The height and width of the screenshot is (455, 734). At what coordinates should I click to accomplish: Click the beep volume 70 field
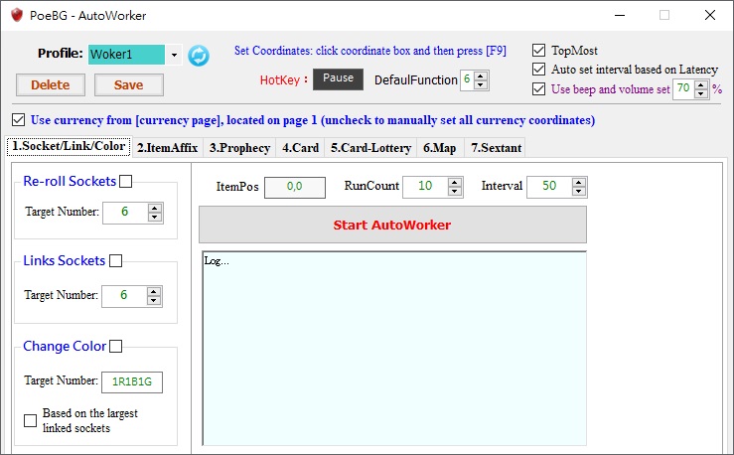pyautogui.click(x=683, y=89)
